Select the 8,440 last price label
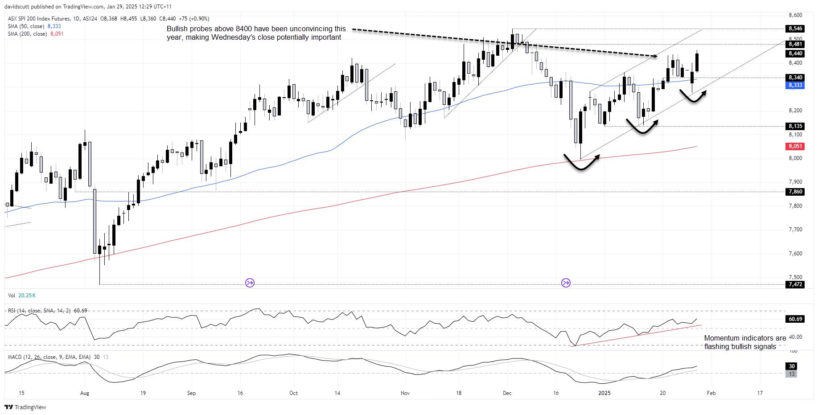 (x=795, y=53)
